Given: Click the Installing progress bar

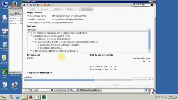Looking at the screenshot, I should pyautogui.click(x=77, y=80).
